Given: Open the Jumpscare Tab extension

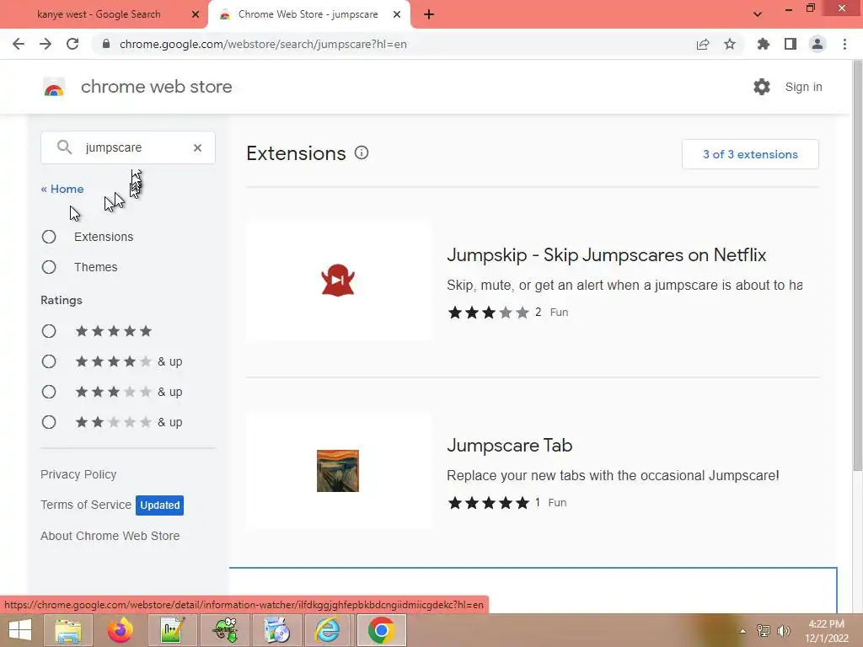Looking at the screenshot, I should [x=510, y=445].
